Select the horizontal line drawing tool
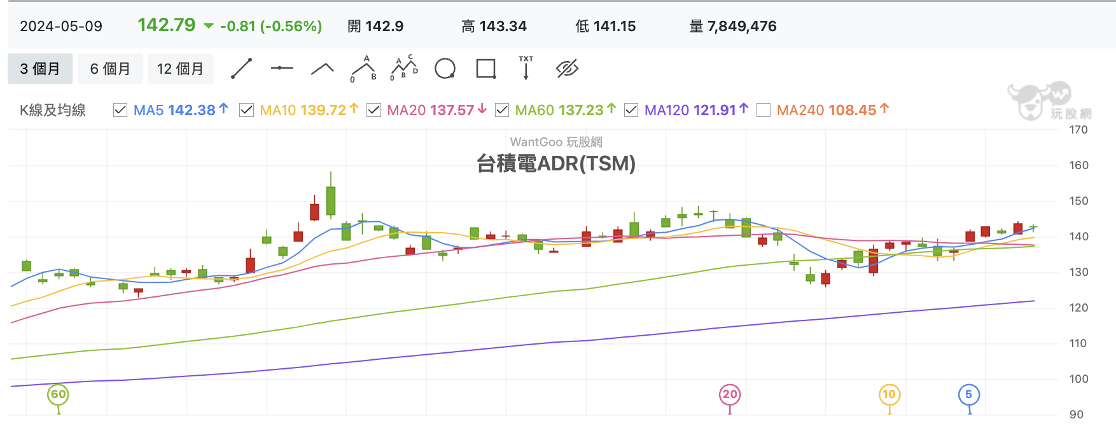Image resolution: width=1116 pixels, height=426 pixels. [282, 68]
